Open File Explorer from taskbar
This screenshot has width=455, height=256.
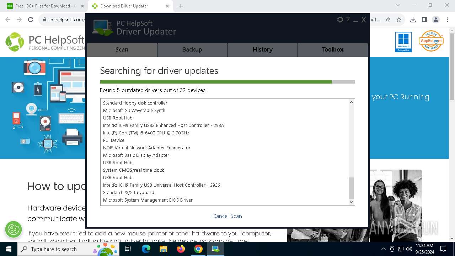click(x=163, y=249)
